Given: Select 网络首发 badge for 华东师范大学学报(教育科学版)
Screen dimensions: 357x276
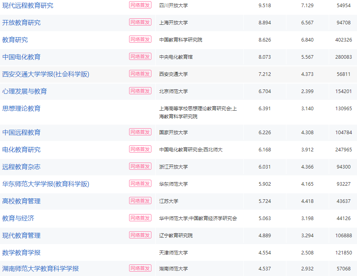Looking at the screenshot, I should click(x=140, y=183).
